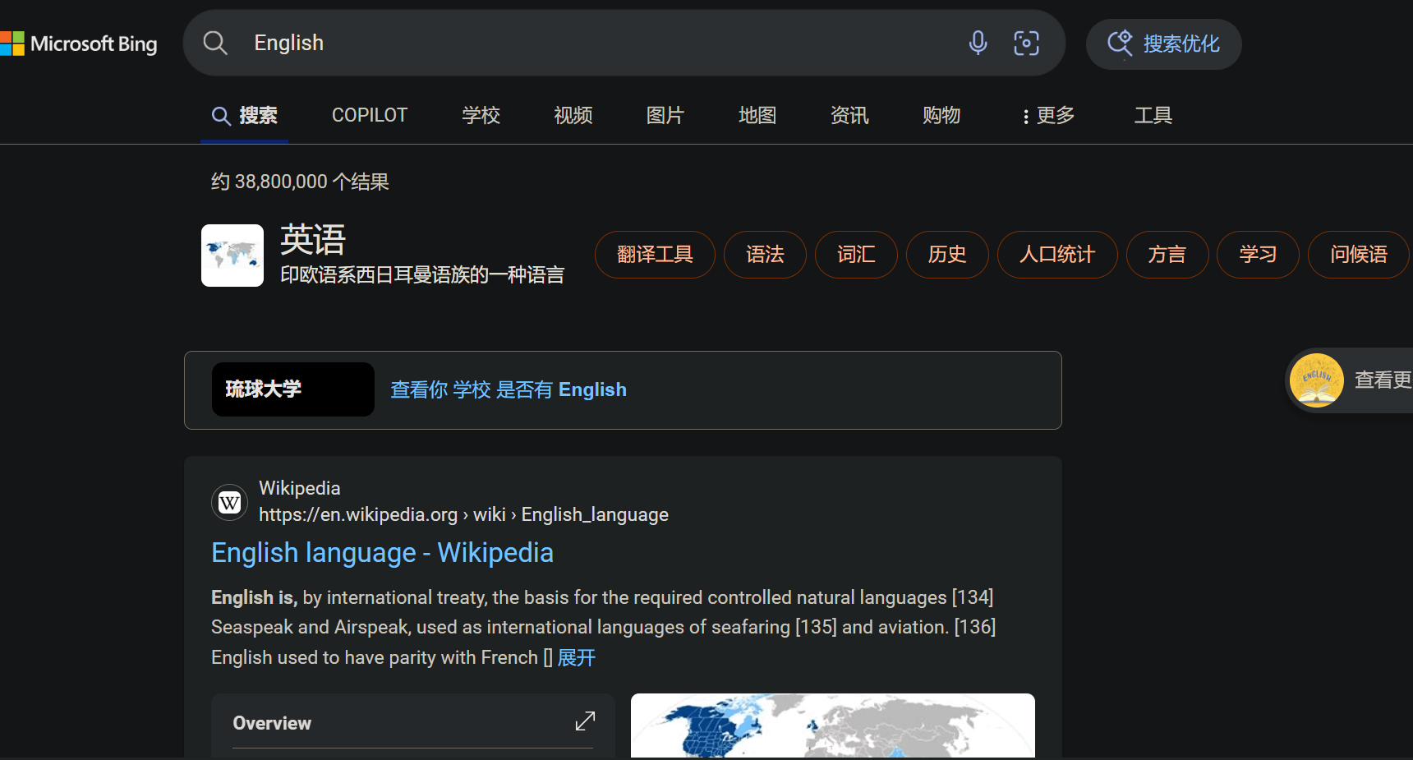Expand Overview panel with arrow icon
The height and width of the screenshot is (760, 1413).
[585, 721]
